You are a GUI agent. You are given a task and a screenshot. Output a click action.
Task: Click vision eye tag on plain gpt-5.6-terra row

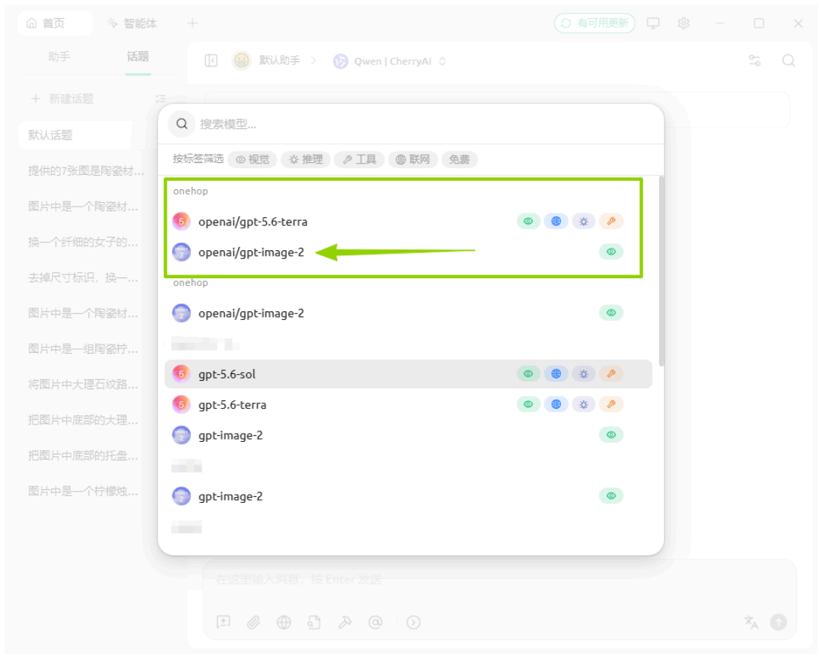528,404
